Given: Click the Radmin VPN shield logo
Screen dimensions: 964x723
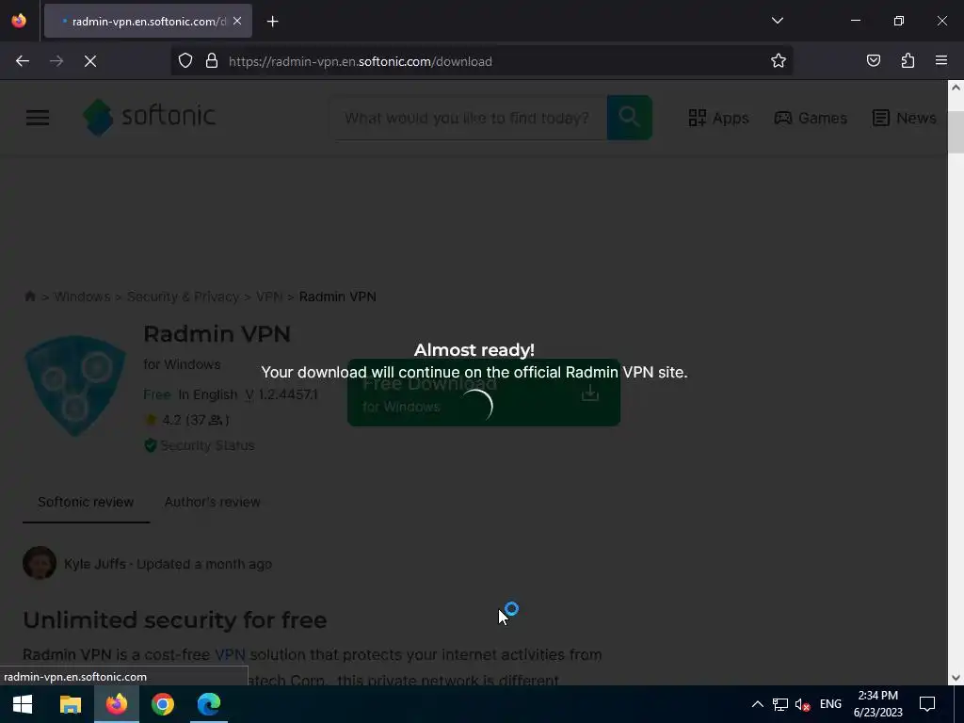Looking at the screenshot, I should pyautogui.click(x=75, y=386).
